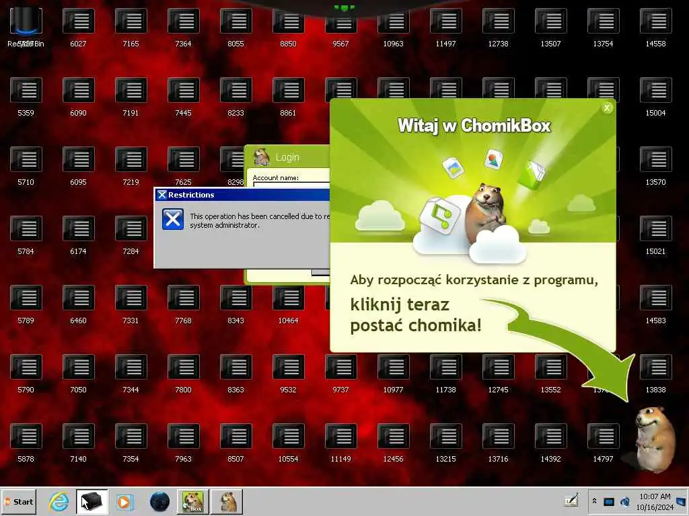Expand hidden system tray icons
This screenshot has width=689, height=516.
pos(595,501)
